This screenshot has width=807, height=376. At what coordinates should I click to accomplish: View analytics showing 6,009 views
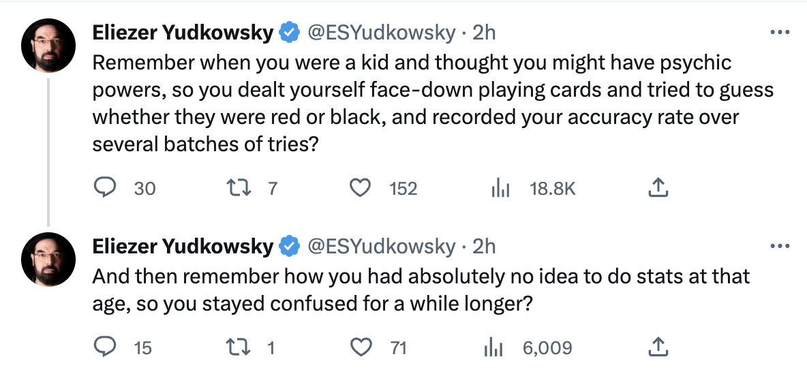click(x=493, y=349)
